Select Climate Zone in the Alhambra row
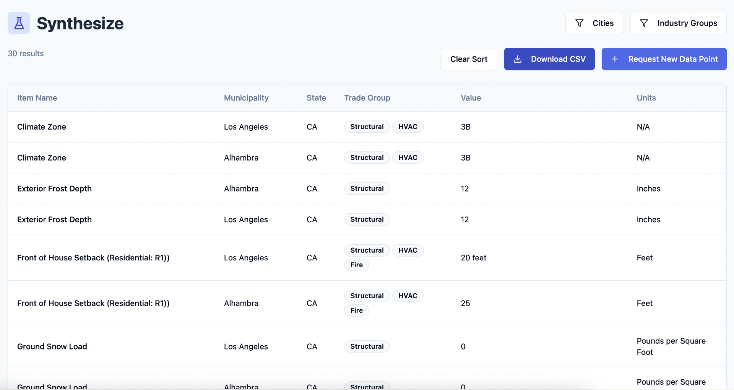Viewport: 734px width, 390px height. (42, 158)
